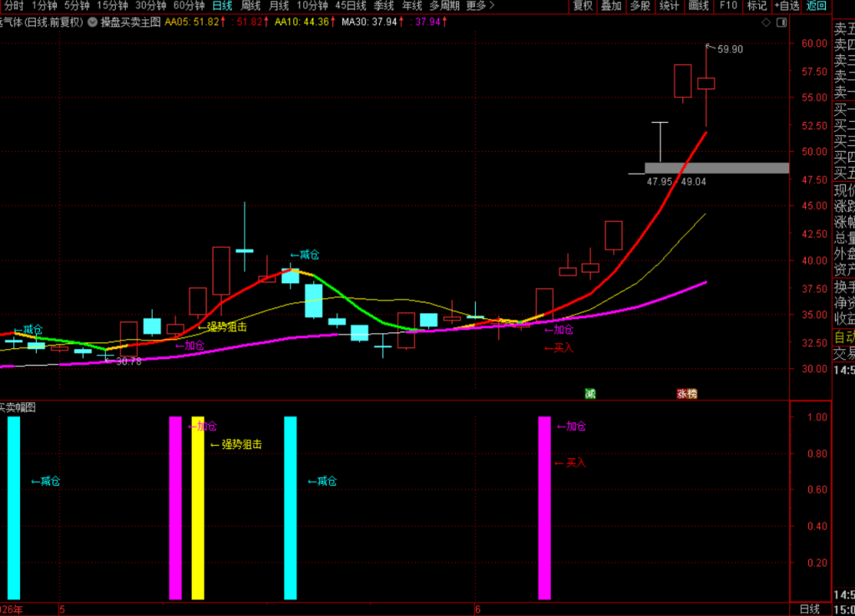The height and width of the screenshot is (616, 855).
Task: Click the 日线 label at bottom right
Action: point(810,609)
